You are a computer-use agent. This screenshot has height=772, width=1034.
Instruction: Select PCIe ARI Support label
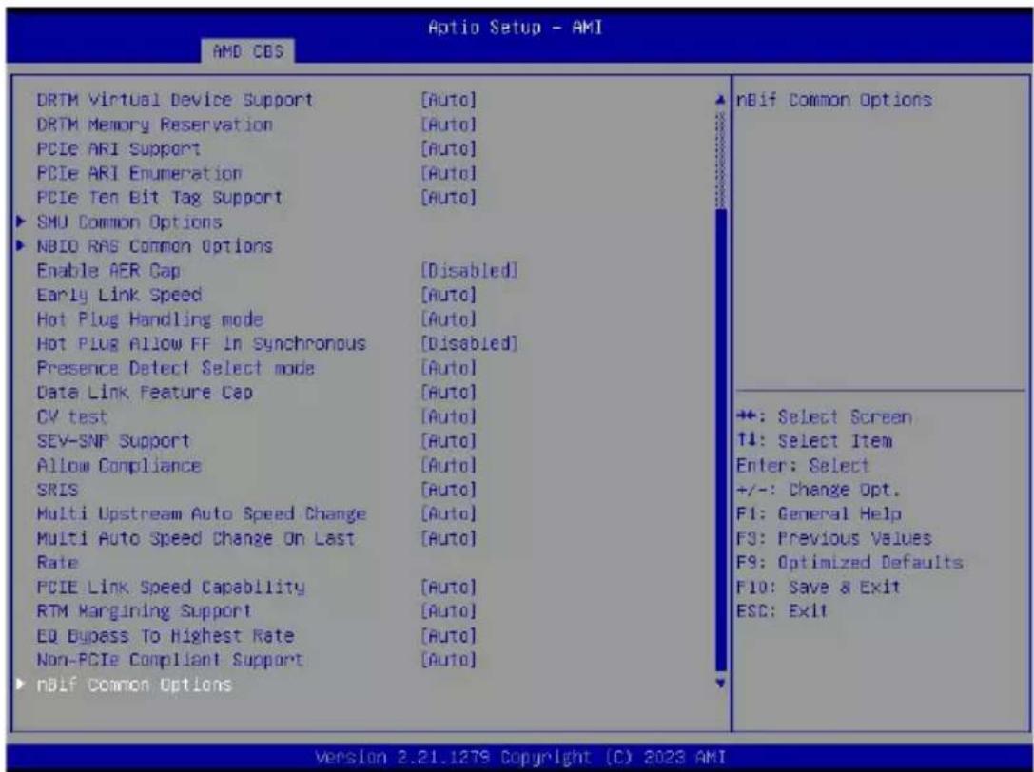pos(119,149)
